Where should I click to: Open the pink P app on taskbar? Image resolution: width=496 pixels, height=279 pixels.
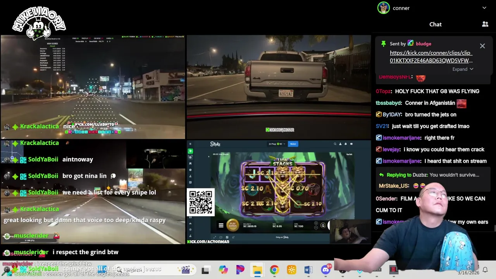(240, 270)
